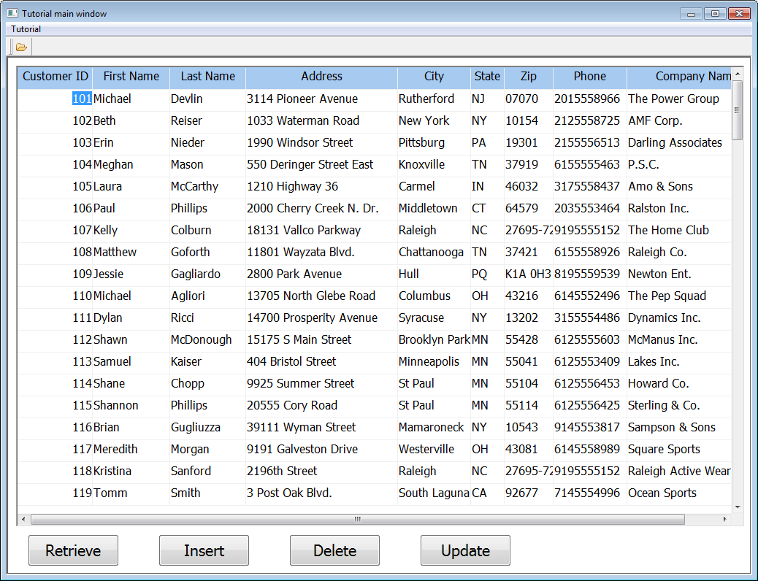Click the Address column header
This screenshot has width=758, height=581.
click(321, 77)
